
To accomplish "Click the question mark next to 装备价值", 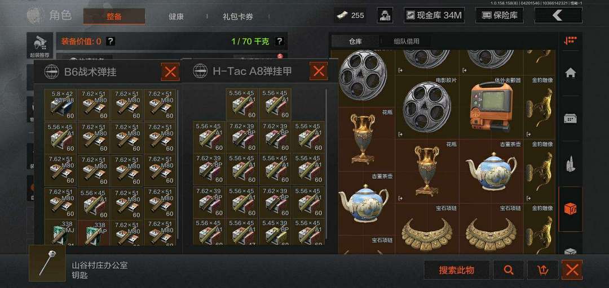I will (x=111, y=41).
